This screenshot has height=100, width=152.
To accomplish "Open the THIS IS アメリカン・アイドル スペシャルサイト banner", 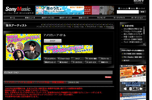I will (68, 49).
